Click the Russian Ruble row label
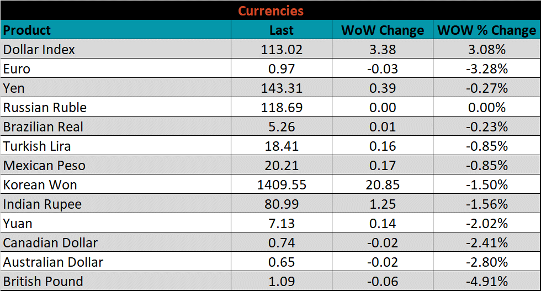 point(45,108)
